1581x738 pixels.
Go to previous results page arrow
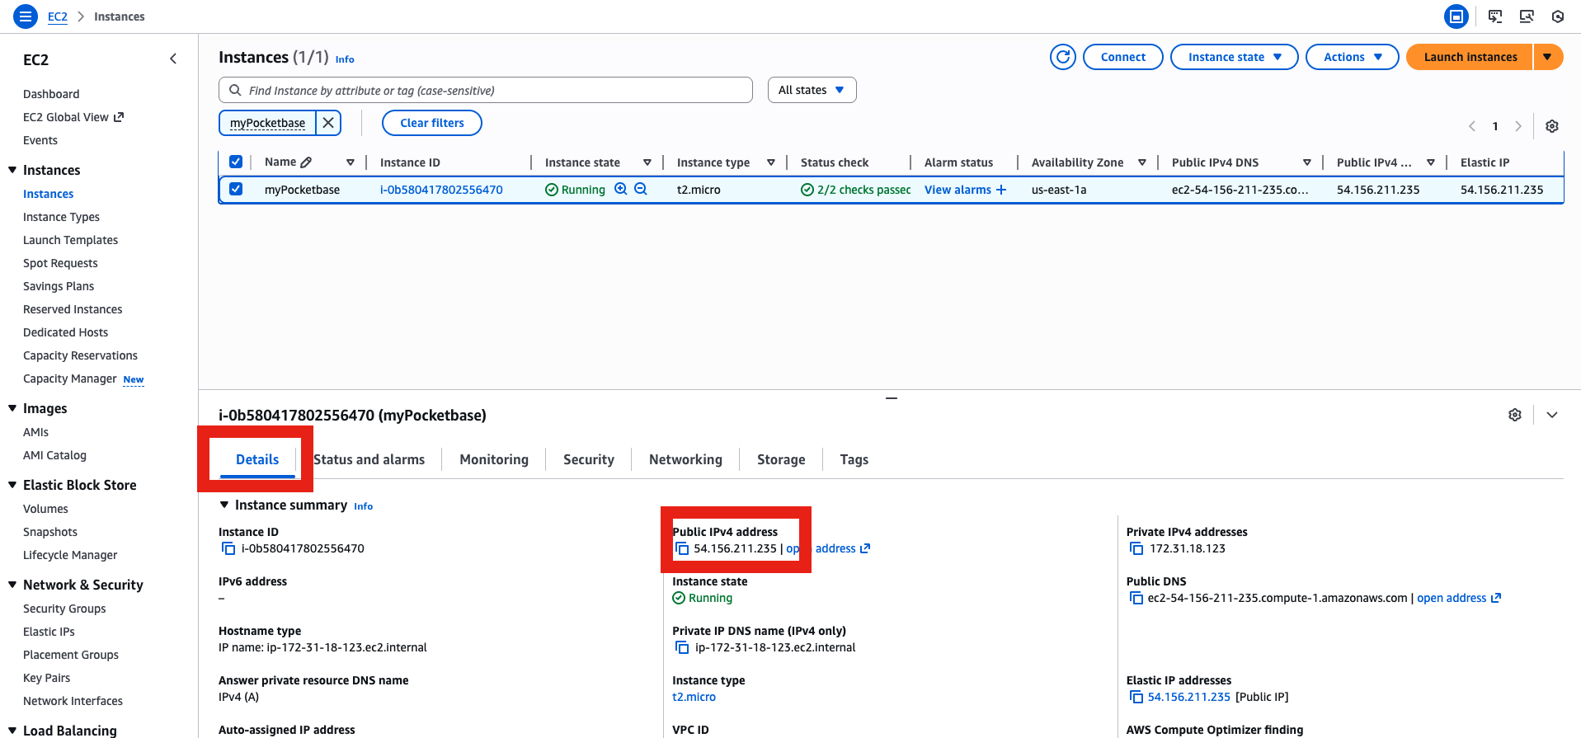click(x=1472, y=126)
